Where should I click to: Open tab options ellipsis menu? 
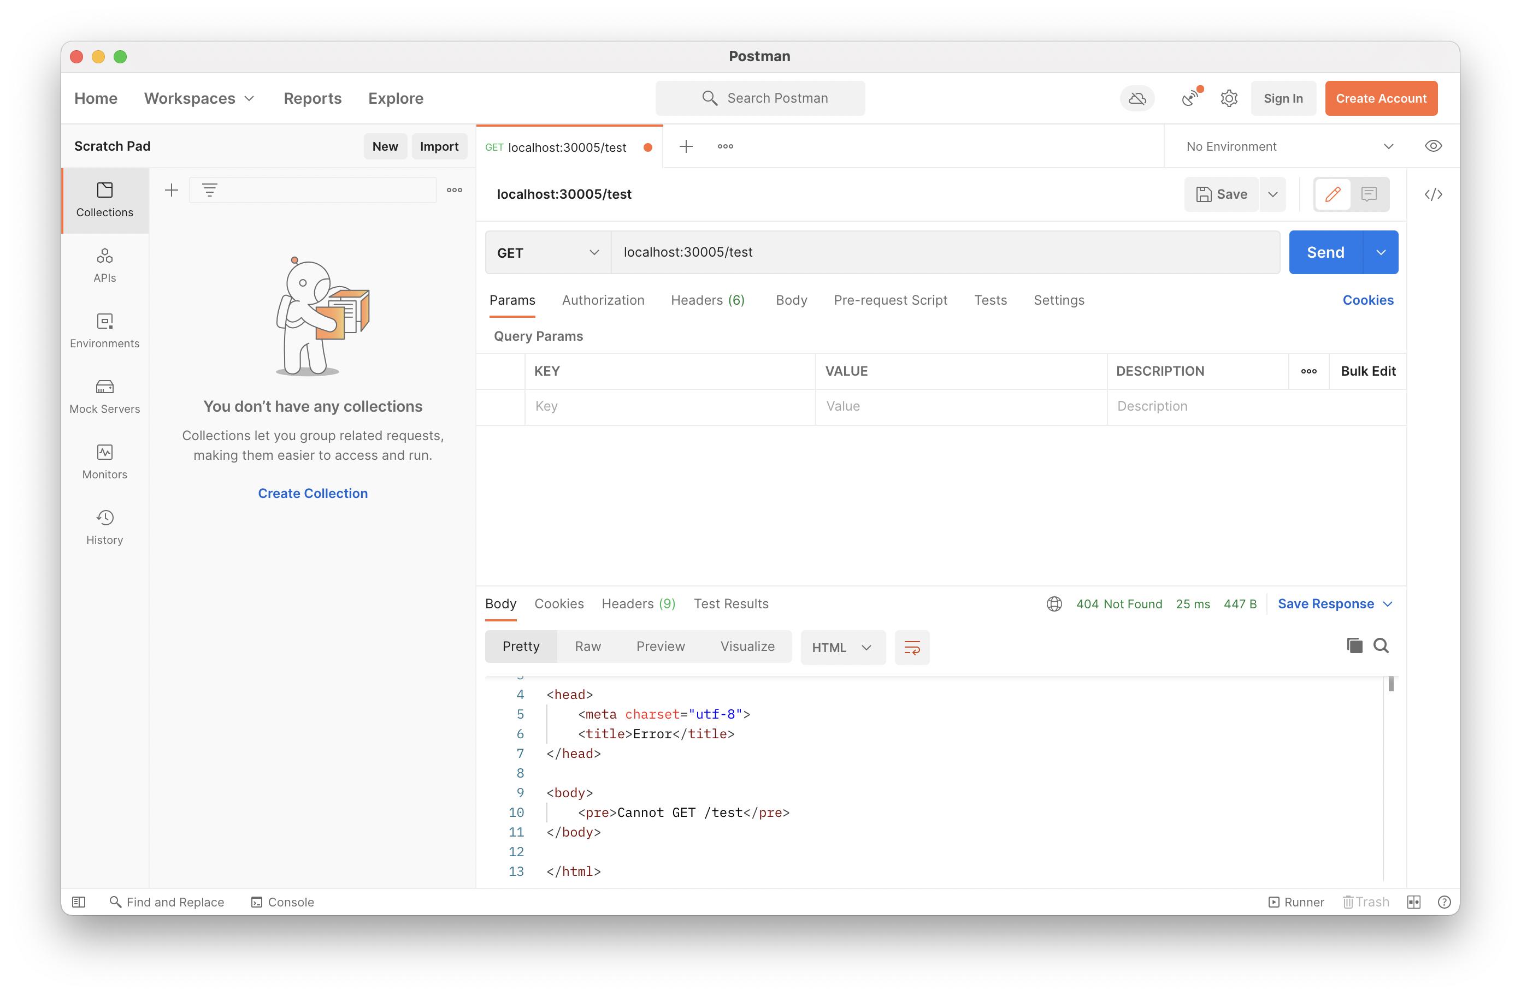point(724,146)
